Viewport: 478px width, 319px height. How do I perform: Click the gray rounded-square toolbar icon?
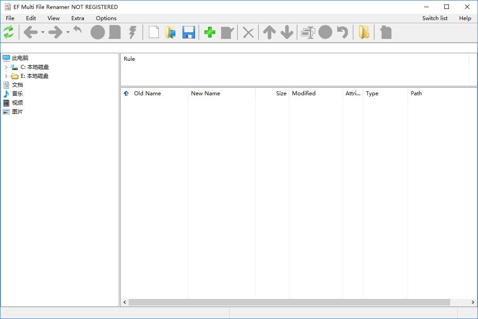pyautogui.click(x=115, y=32)
